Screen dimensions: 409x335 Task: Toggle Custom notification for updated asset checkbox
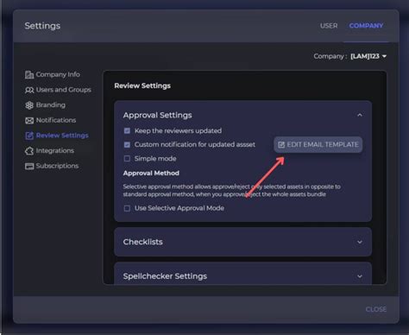pyautogui.click(x=127, y=144)
